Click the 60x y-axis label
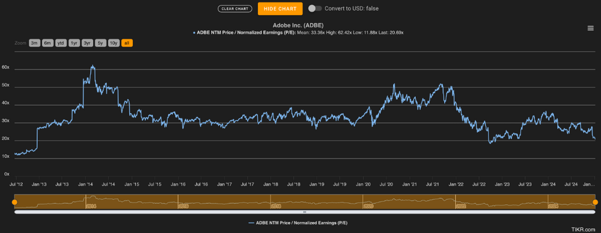 pyautogui.click(x=5, y=67)
